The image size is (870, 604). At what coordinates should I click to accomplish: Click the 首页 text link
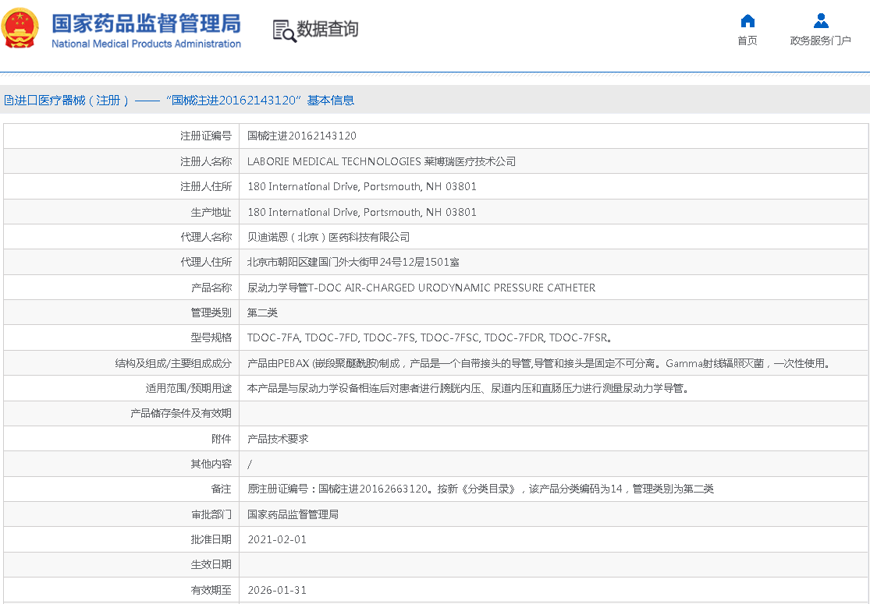[747, 41]
